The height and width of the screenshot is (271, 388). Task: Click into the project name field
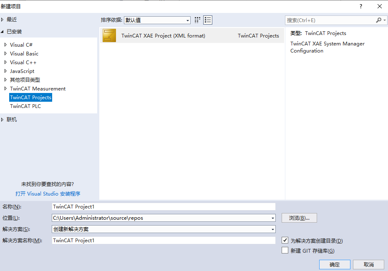coord(164,207)
